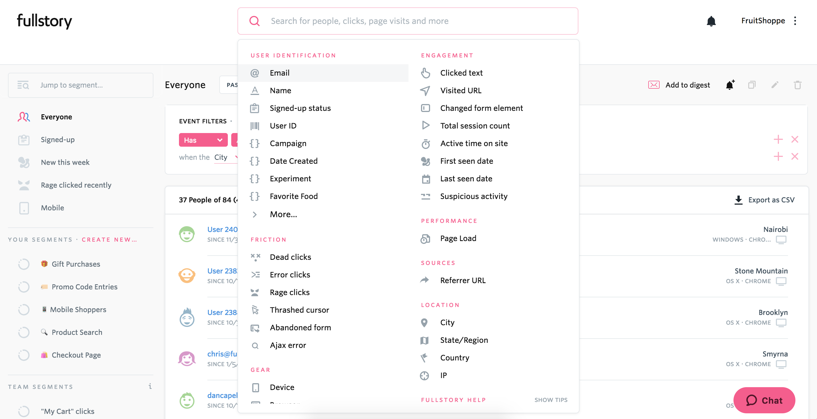Select Thrashed cursor filter
This screenshot has width=817, height=419.
click(323, 310)
